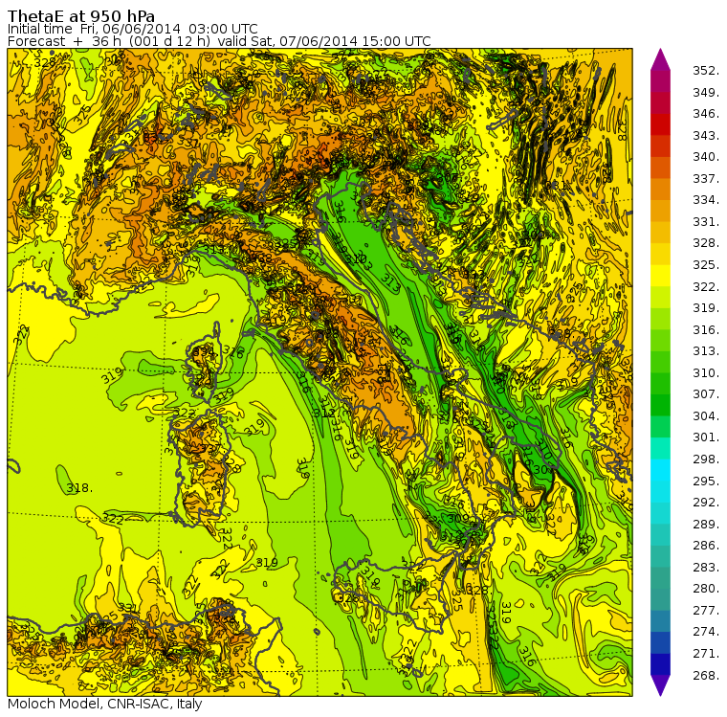
Task: Click the 304. legend value
Action: coord(706,416)
